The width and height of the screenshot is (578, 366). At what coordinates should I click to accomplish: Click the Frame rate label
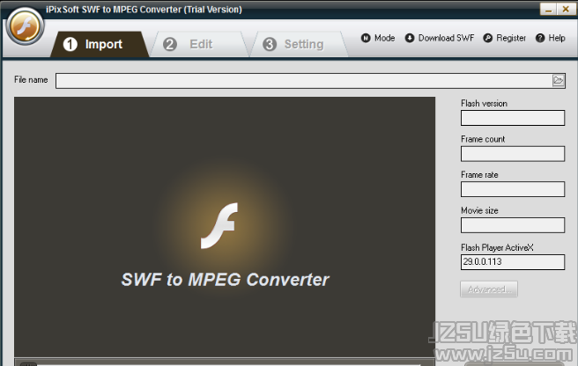click(479, 175)
